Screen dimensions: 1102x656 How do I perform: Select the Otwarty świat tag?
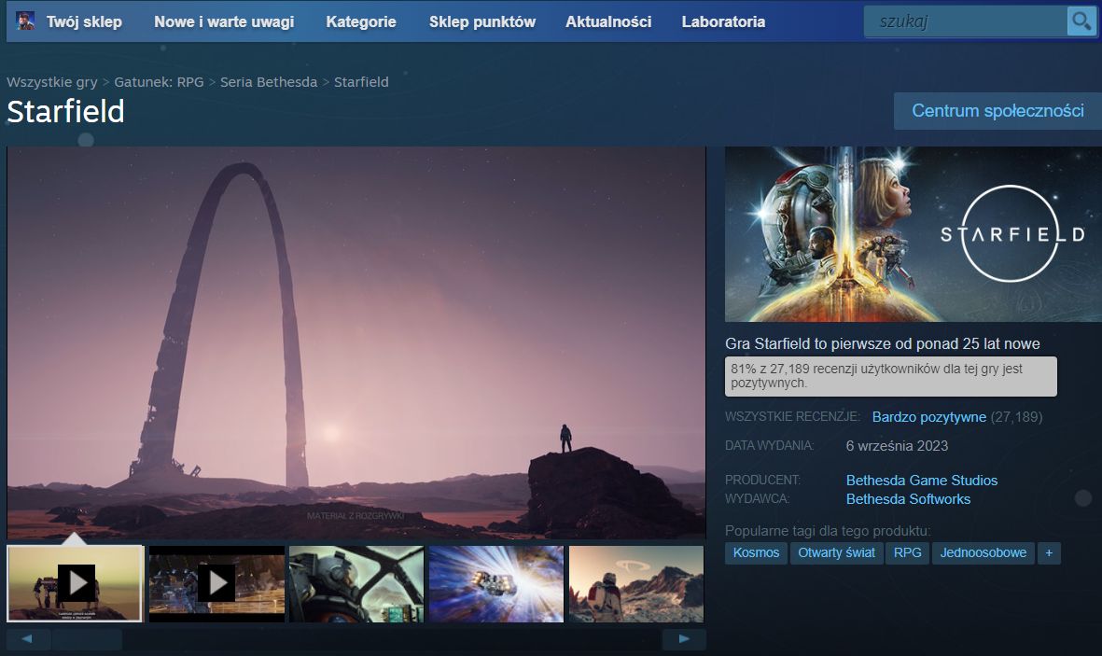pyautogui.click(x=836, y=552)
